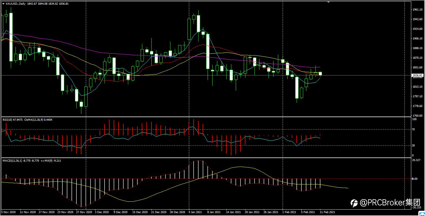The image size is (425, 216).
Task: Pick the 1 Feb 2021 date label
Action: point(290,212)
